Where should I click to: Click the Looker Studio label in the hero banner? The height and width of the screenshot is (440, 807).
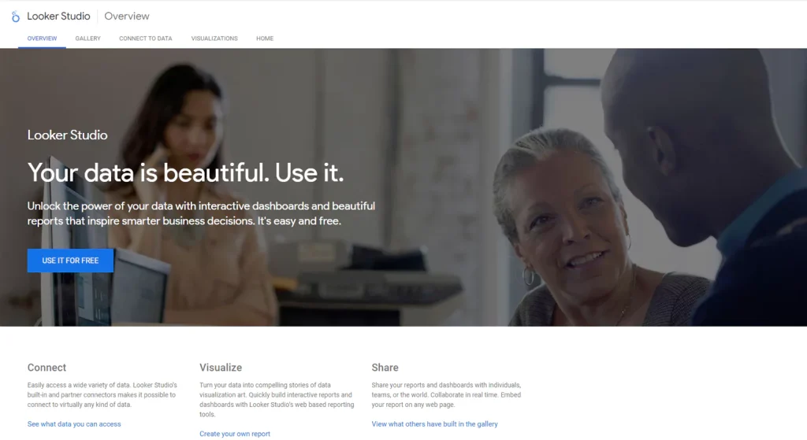(68, 135)
